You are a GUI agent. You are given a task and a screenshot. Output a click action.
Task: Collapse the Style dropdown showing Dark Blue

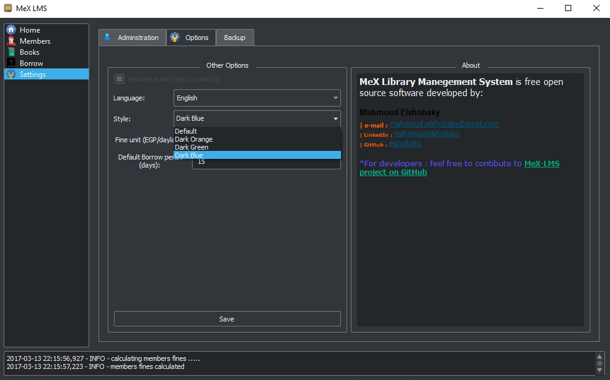point(257,118)
